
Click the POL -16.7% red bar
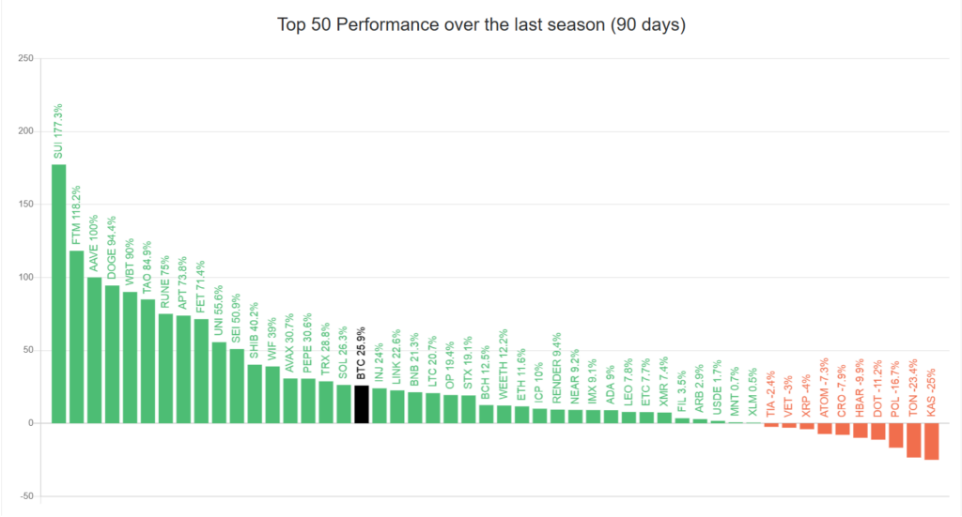click(x=896, y=435)
